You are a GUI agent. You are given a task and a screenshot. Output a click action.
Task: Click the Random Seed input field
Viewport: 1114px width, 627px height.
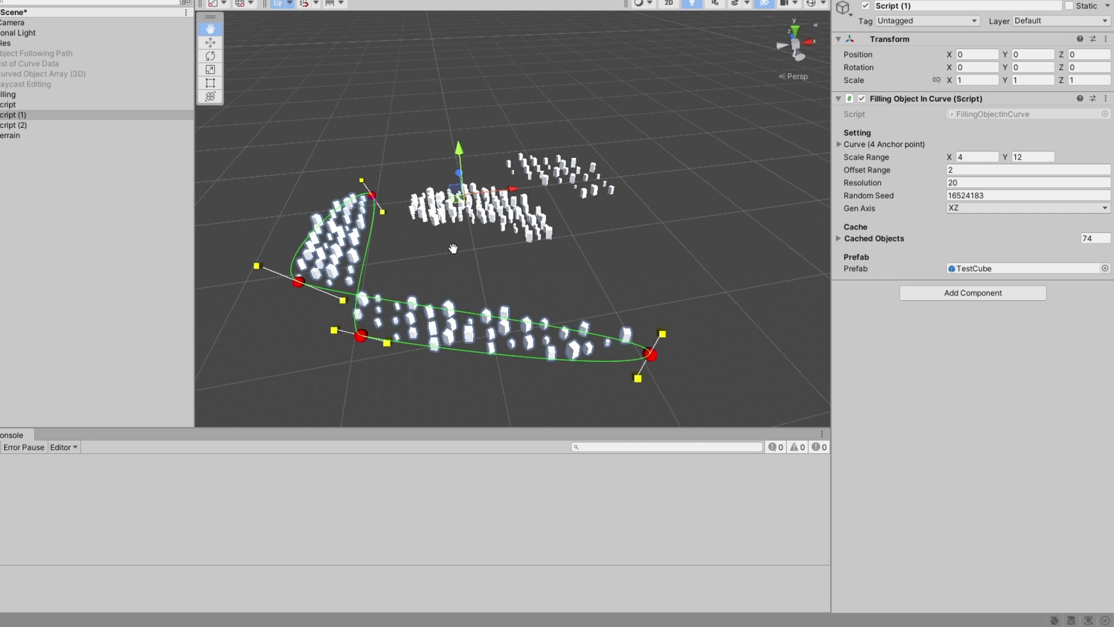(x=1028, y=196)
